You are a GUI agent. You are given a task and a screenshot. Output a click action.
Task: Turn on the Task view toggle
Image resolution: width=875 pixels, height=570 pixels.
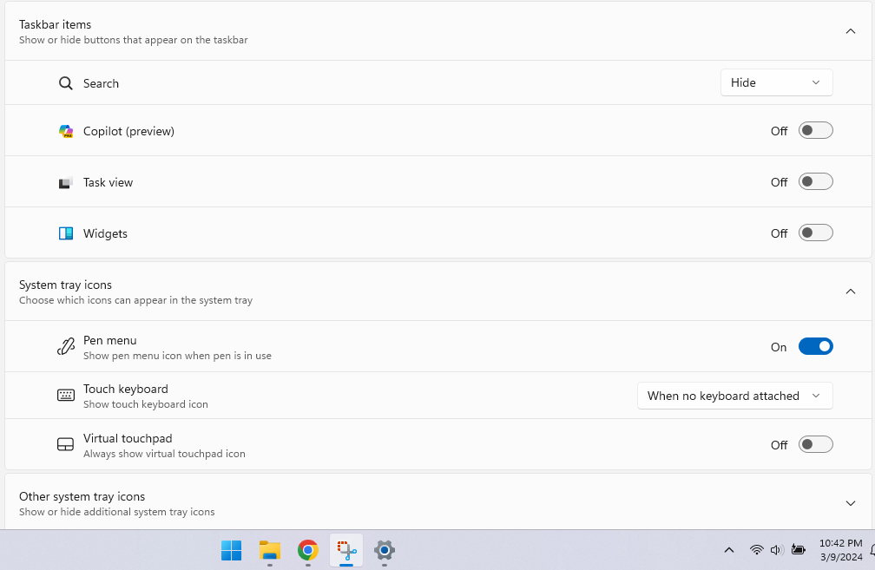815,182
